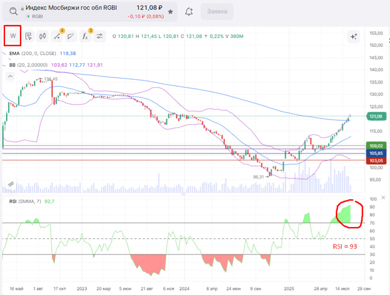Open chart settings sliders icon

100,36
